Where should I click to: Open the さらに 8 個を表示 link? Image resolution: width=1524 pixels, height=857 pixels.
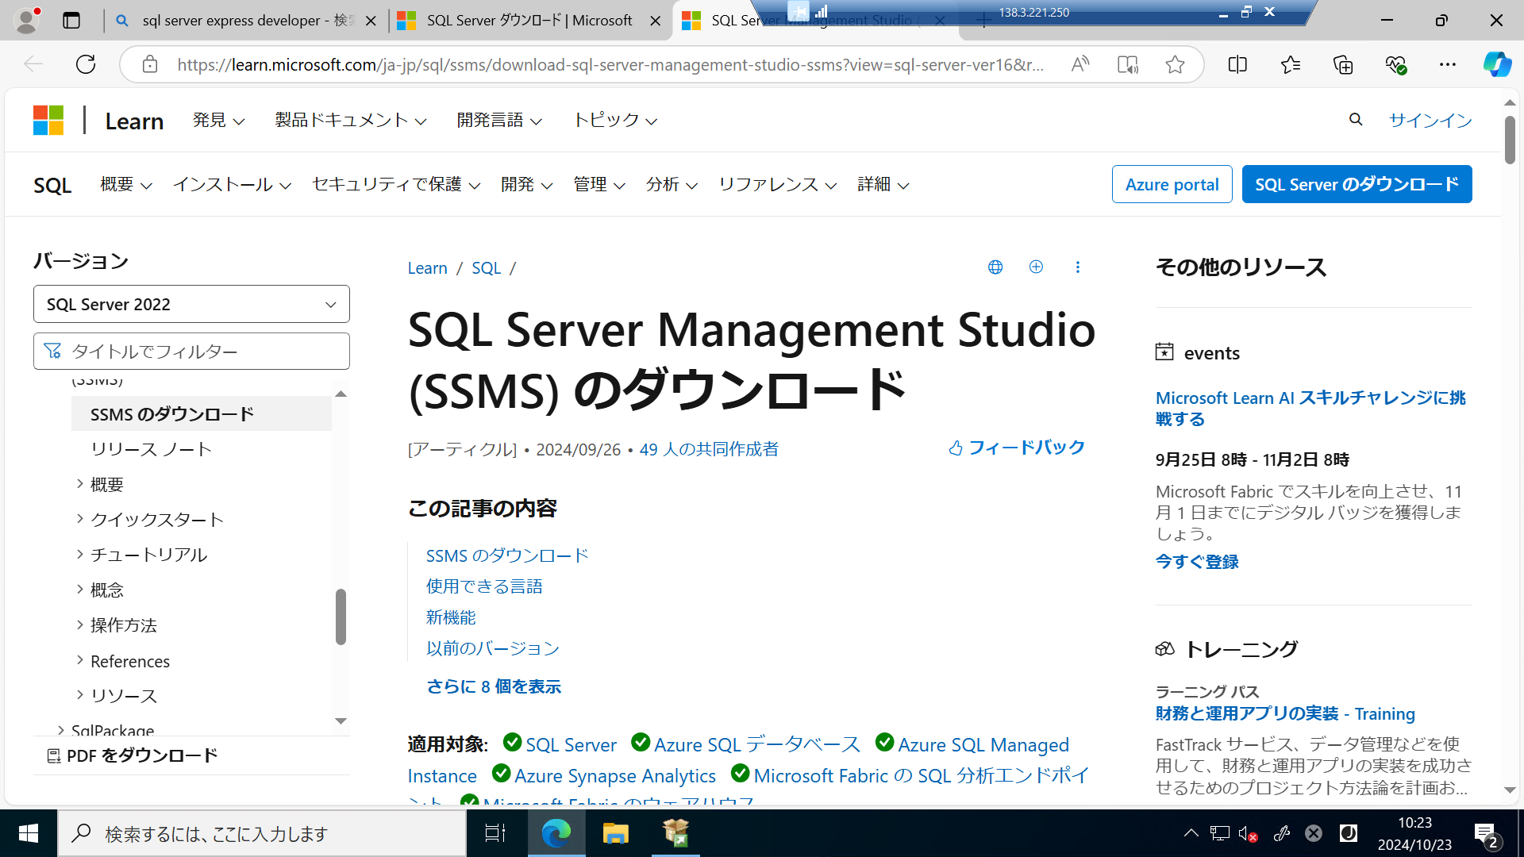point(493,686)
